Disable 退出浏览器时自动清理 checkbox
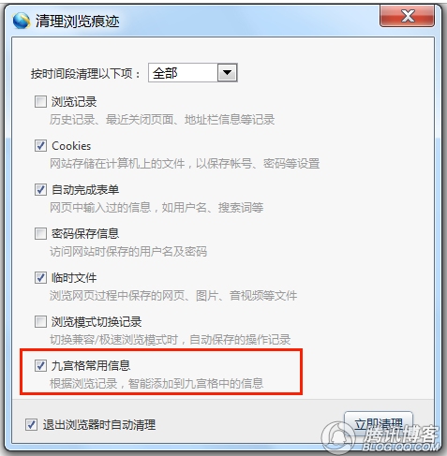Viewport: 447px width, 456px height. pyautogui.click(x=31, y=425)
